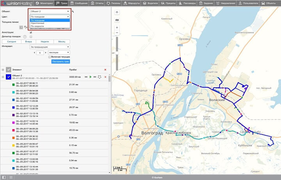Delete the Объект 2 track with red X

coord(105,77)
